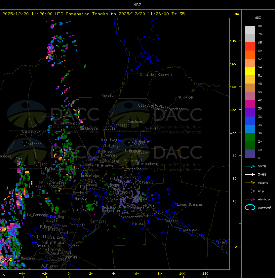Click the Manzano map label
Screen dimensions: 275x278
pyautogui.click(x=28, y=258)
